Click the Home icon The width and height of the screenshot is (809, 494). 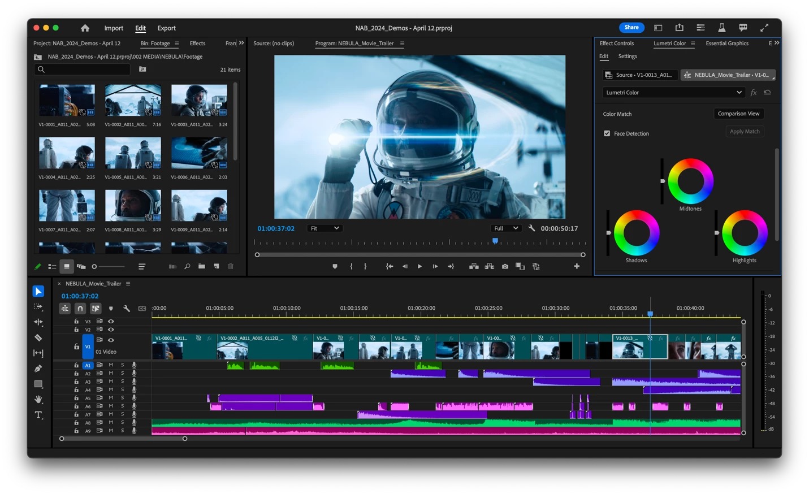[x=85, y=28]
